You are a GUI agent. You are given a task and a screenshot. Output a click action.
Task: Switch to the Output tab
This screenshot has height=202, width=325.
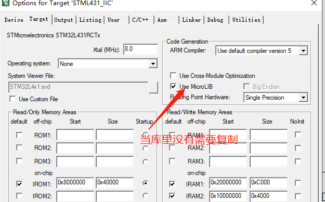click(63, 20)
